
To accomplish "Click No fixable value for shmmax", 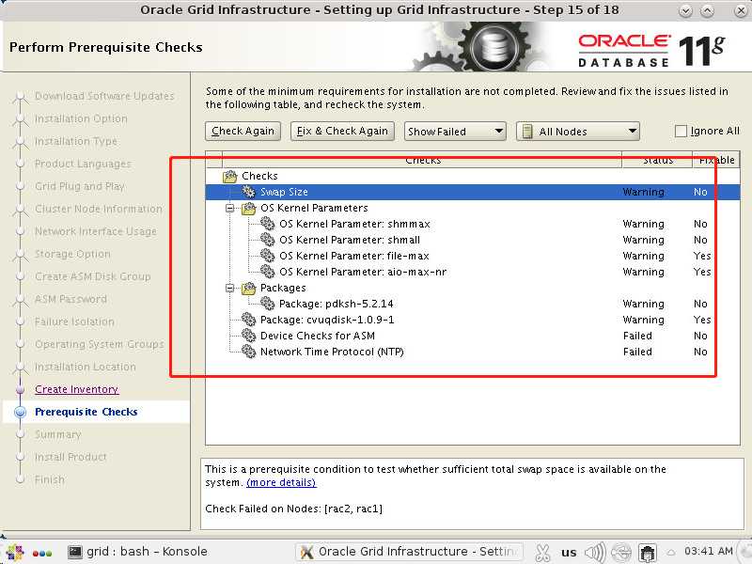I will (700, 224).
